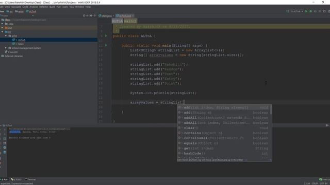Choose add(String e) from completion list
Screen dimensions: 330x185
[x=223, y=113]
